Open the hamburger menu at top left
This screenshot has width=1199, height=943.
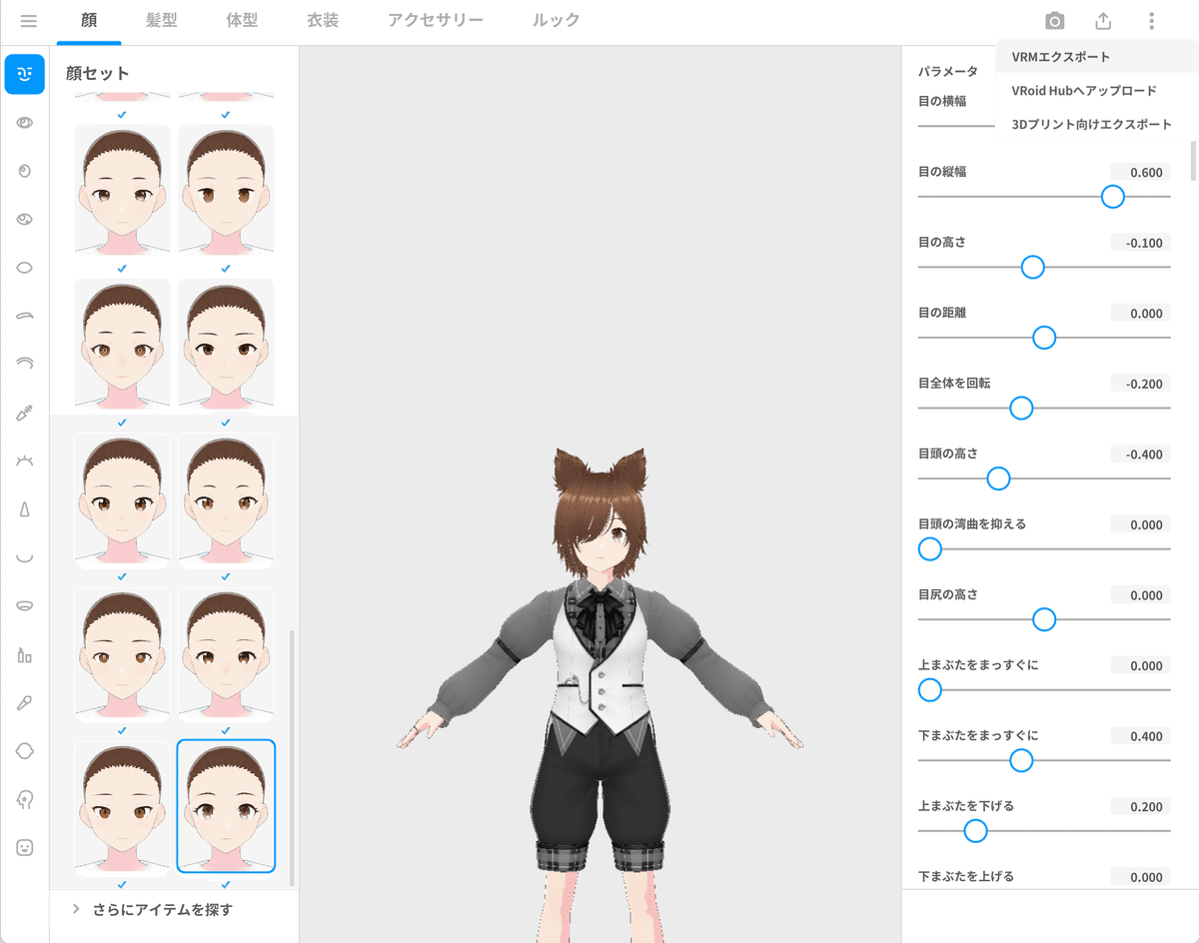[28, 20]
